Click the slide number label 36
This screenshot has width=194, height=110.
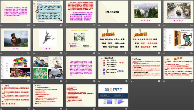(191, 53)
